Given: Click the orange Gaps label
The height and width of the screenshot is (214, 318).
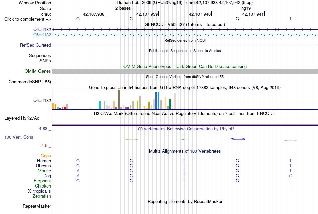Looking at the screenshot, I should tap(46, 156).
